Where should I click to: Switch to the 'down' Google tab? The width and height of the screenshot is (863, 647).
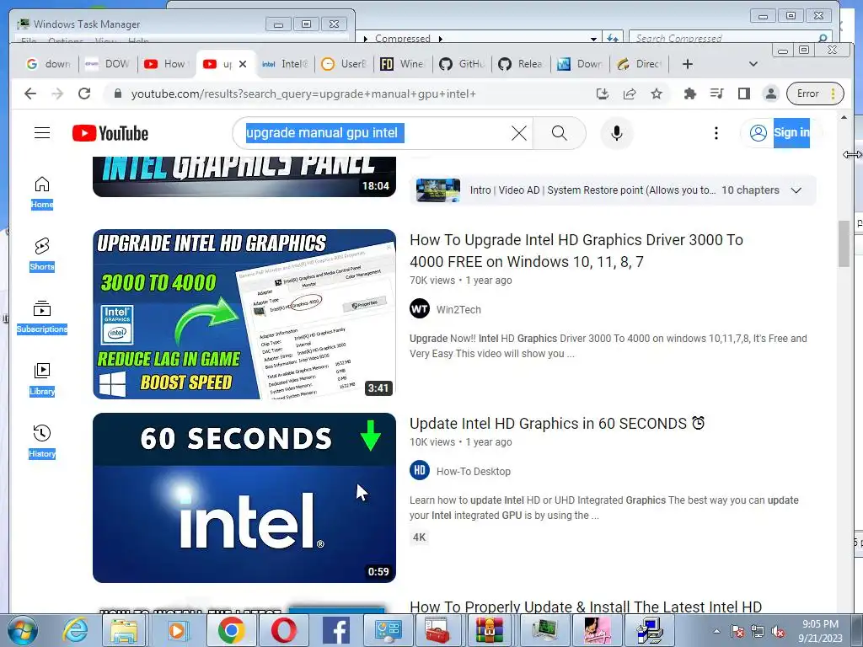(x=48, y=64)
